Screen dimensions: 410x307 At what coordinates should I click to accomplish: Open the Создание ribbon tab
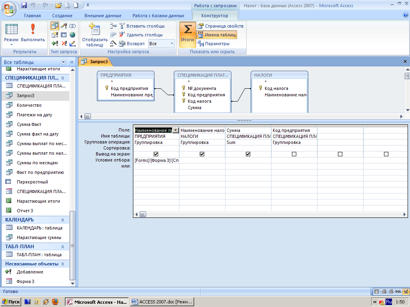pos(62,16)
